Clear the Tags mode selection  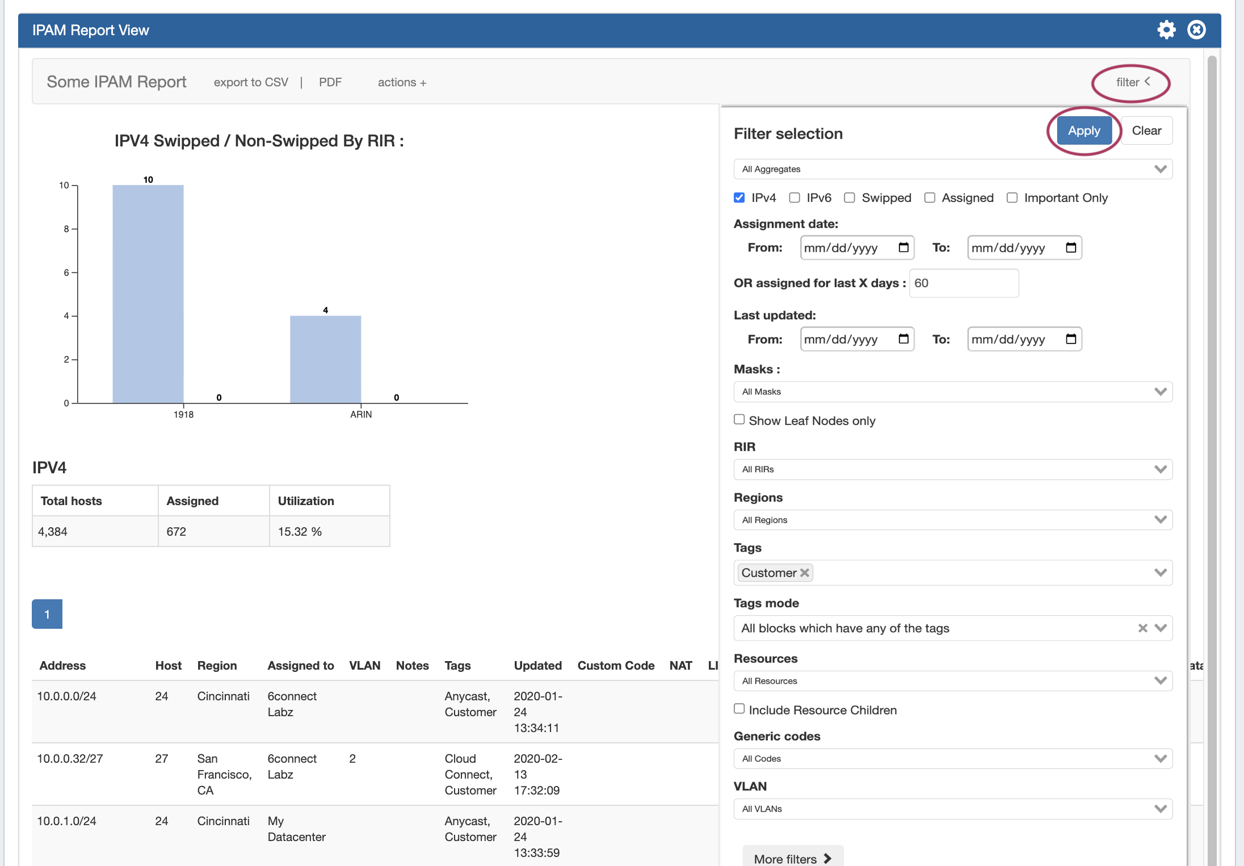click(x=1142, y=628)
